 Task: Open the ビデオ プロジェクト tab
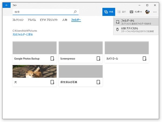(x=49, y=20)
